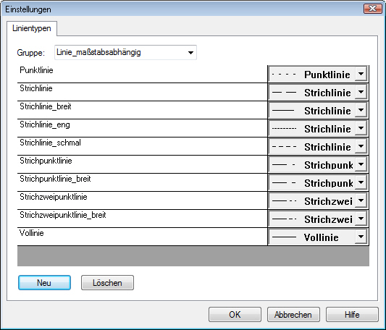
Task: Click the Neu button
Action: pos(44,282)
